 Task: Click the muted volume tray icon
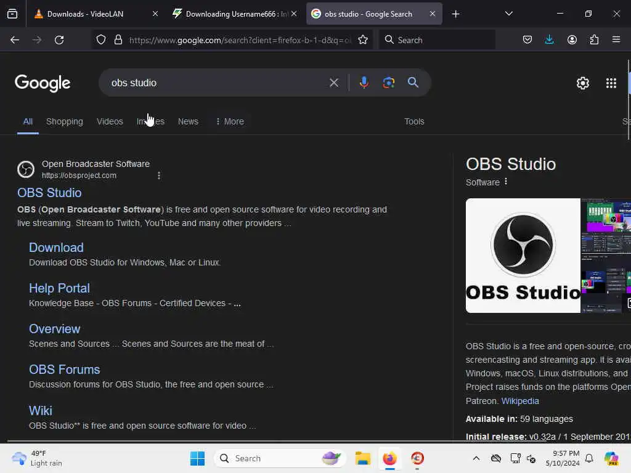[x=531, y=458]
